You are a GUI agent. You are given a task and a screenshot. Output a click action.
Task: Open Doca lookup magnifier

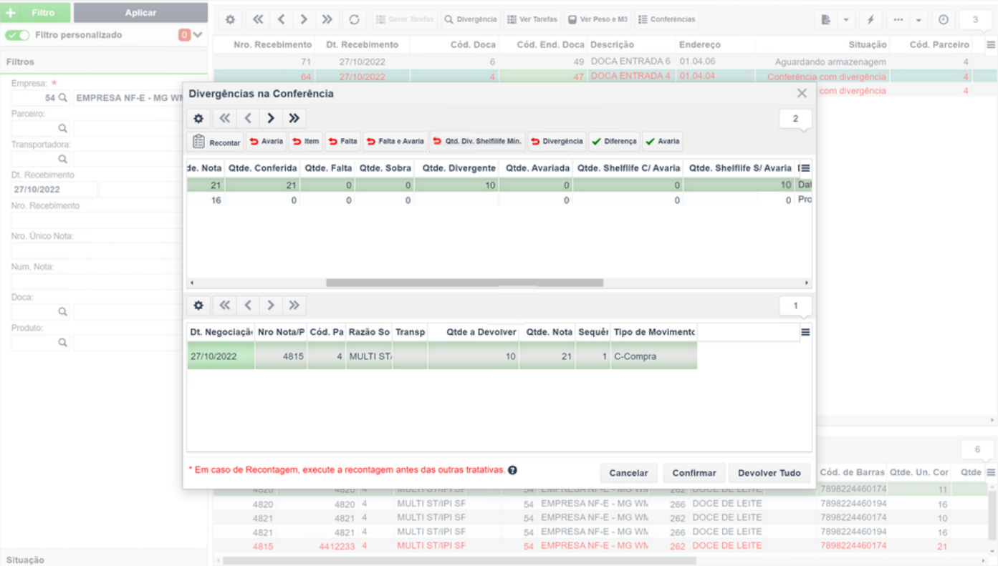[62, 311]
